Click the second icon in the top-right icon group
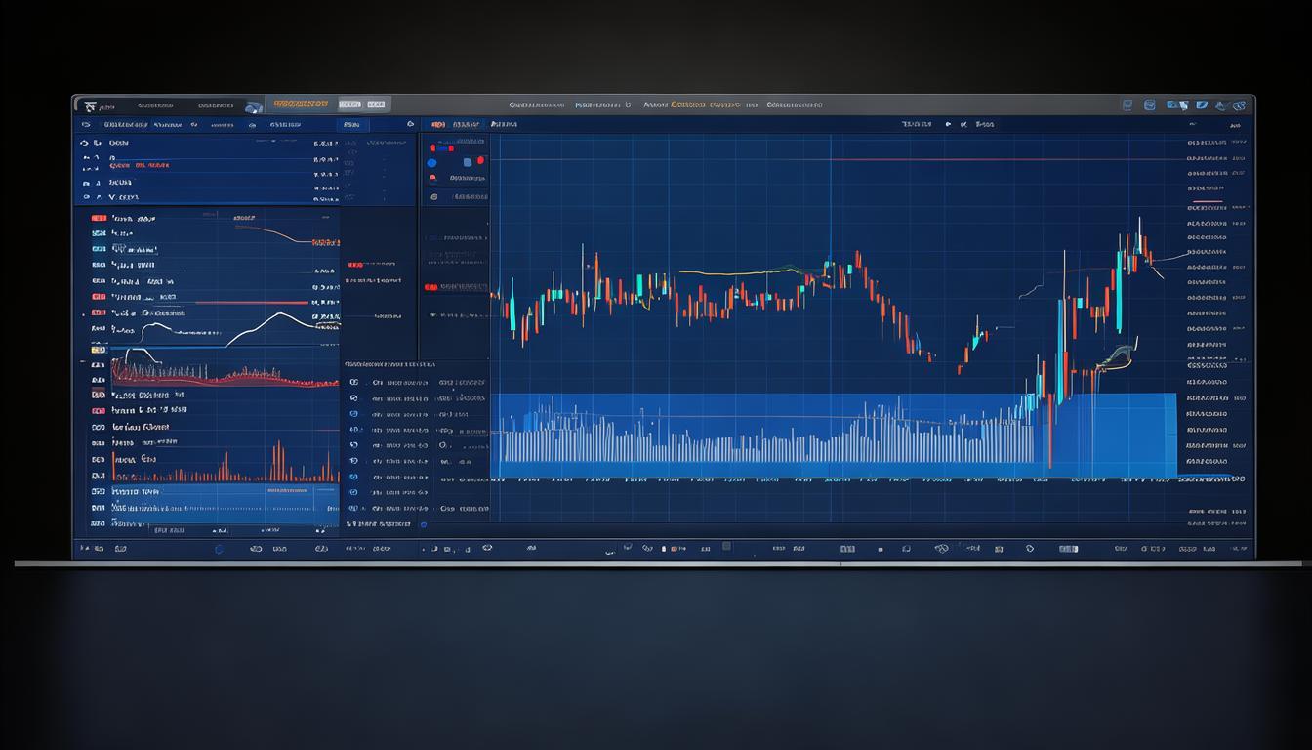The image size is (1312, 750). click(1150, 105)
